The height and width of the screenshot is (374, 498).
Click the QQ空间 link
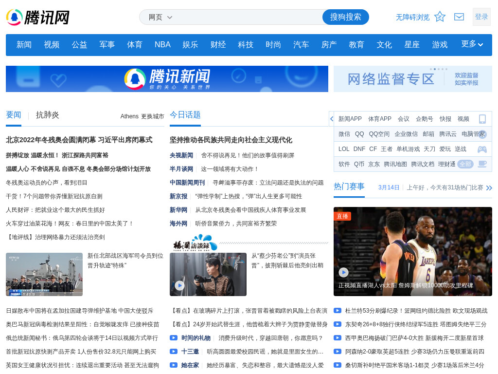tap(379, 134)
